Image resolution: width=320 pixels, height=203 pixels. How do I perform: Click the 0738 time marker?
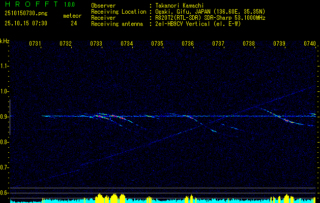(249, 44)
